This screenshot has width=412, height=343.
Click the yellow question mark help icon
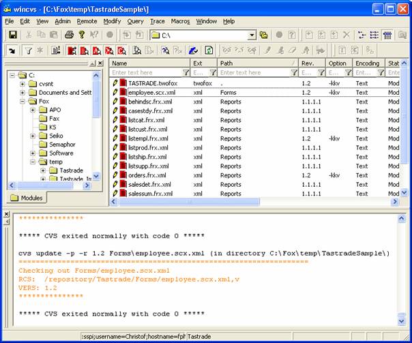tap(82, 35)
